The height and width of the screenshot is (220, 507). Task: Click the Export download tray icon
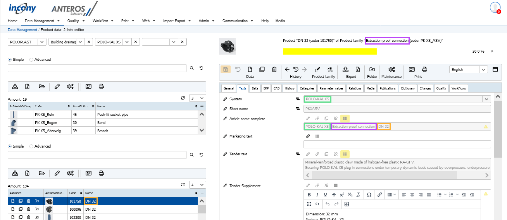[345, 69]
